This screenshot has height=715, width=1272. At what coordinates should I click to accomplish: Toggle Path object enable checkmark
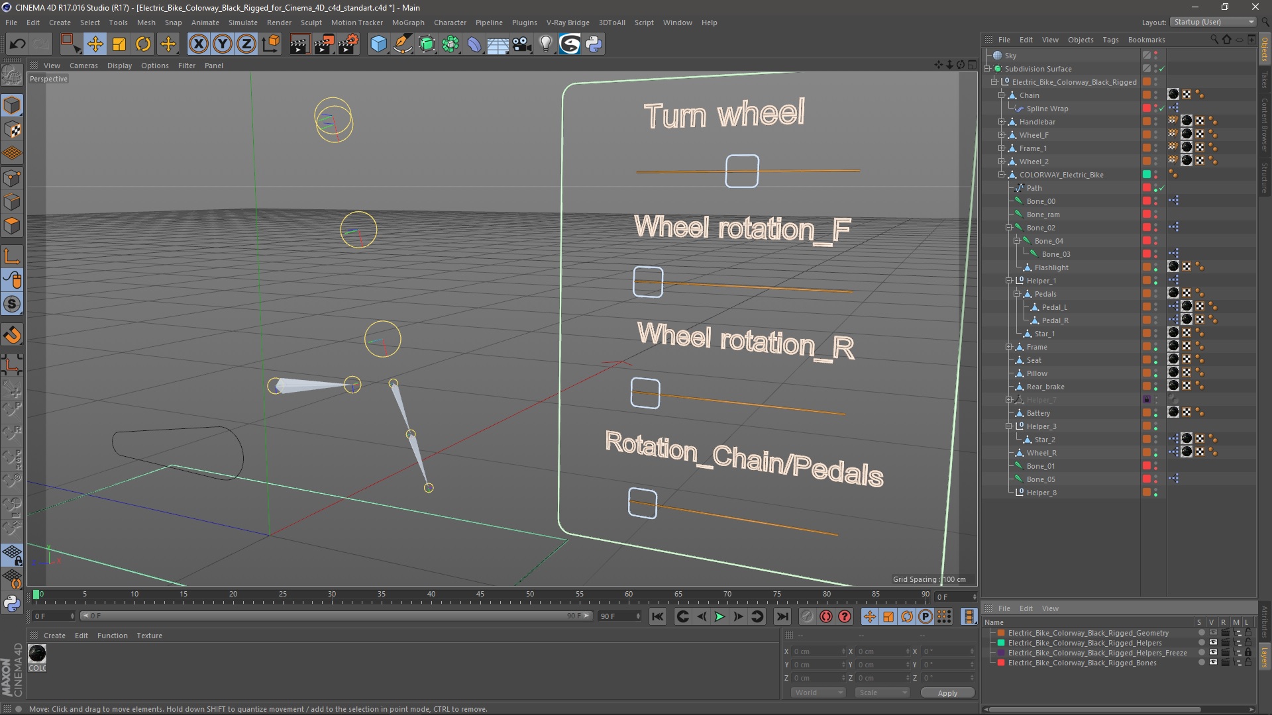(x=1162, y=188)
